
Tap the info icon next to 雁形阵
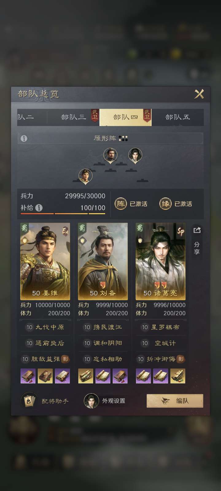(24, 138)
